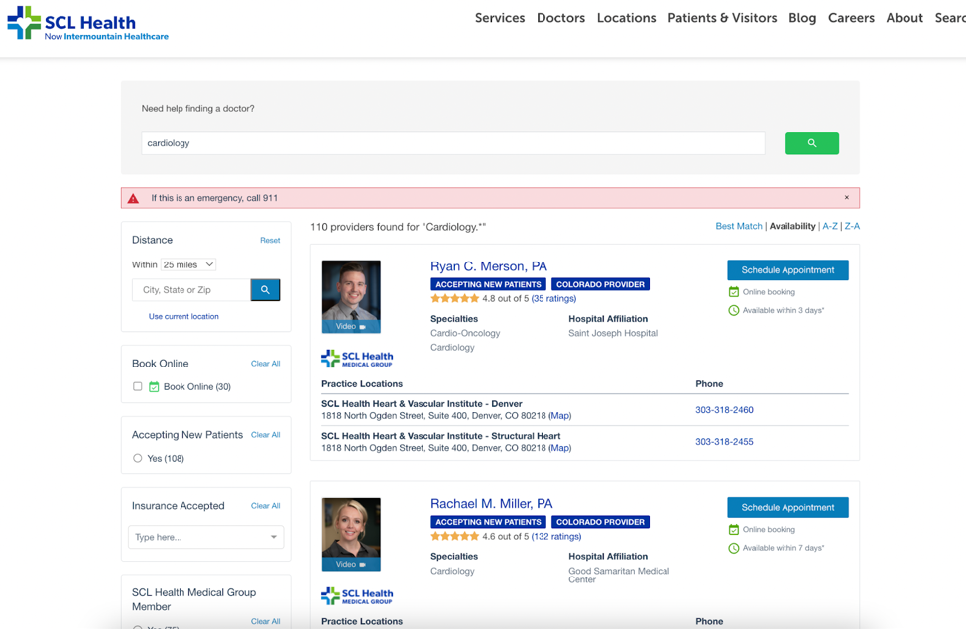Click Ryan C. Merson's profile photo
Screen dimensions: 966x629
[351, 296]
